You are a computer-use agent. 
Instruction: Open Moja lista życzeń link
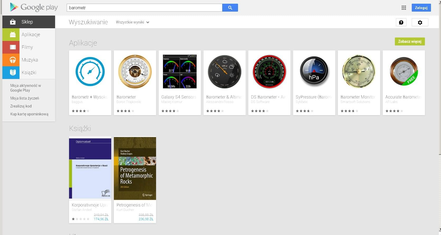coord(25,98)
